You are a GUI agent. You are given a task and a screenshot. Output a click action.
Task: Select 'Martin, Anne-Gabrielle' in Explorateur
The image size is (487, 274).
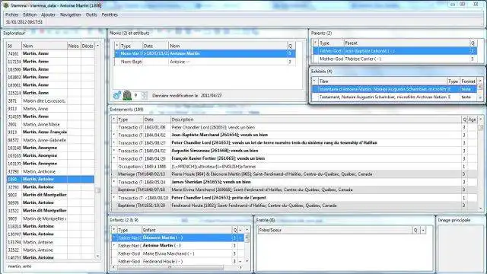(50, 140)
